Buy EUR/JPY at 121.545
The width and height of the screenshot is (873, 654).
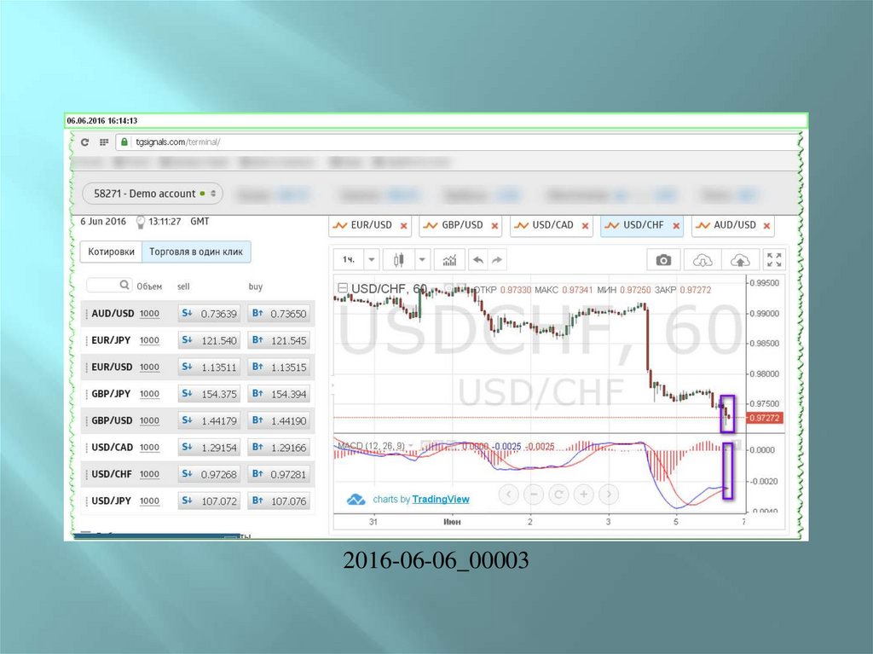click(x=279, y=340)
